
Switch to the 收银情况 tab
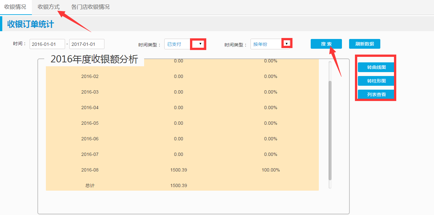[x=15, y=7]
